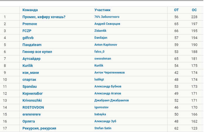Open team link Промес, кефиру хочешь?
205x132 pixels.
click(44, 17)
